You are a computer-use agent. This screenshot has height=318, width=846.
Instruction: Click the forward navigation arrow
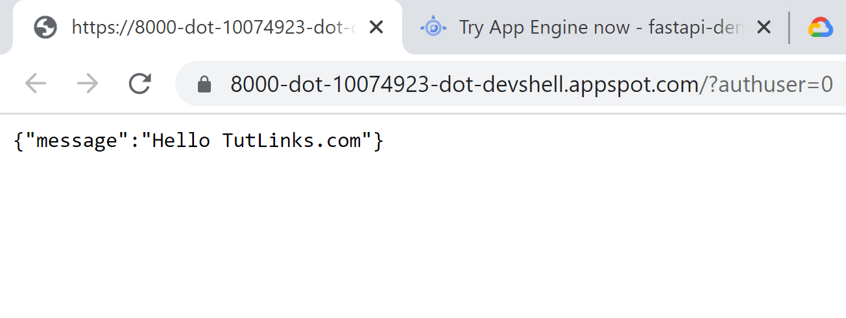(88, 84)
